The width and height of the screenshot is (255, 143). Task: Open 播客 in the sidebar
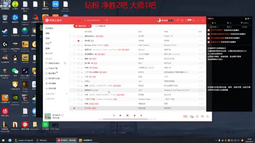click(47, 33)
